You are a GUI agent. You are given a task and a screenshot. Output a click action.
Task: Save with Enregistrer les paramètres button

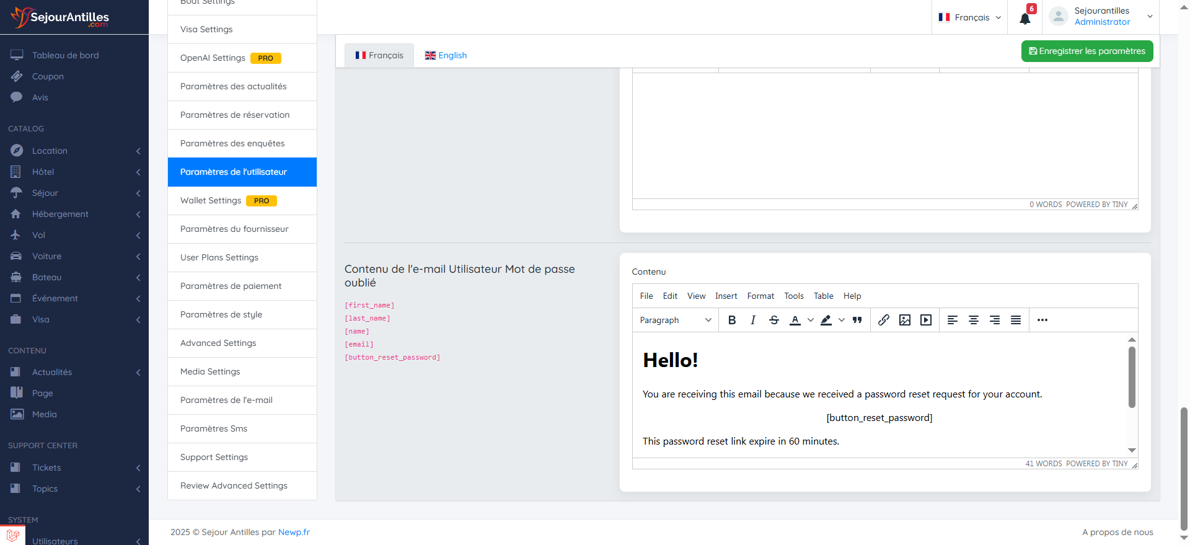[x=1086, y=51]
